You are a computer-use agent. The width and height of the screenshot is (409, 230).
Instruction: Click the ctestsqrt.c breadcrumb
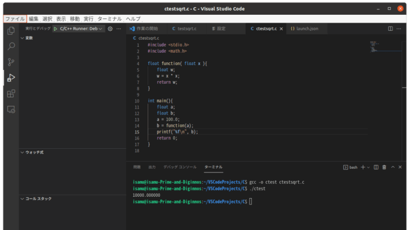(148, 38)
